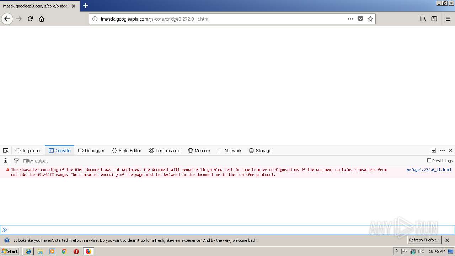Switch to the Inspector tab
Image resolution: width=455 pixels, height=256 pixels.
click(x=28, y=150)
